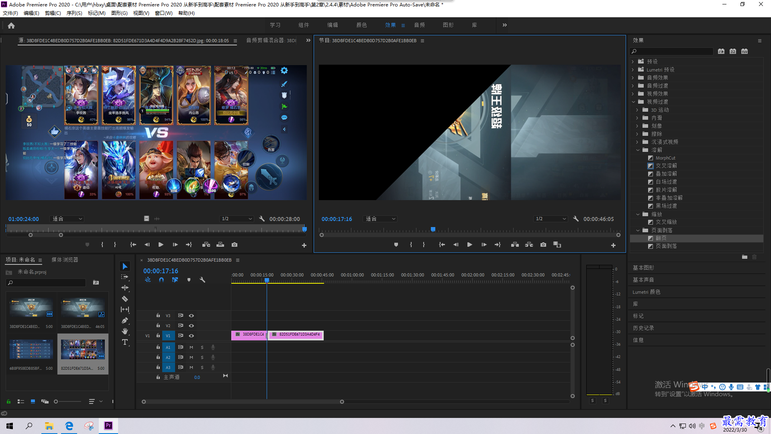Image resolution: width=771 pixels, height=434 pixels.
Task: Expand the 预设 effects folder
Action: tap(633, 61)
